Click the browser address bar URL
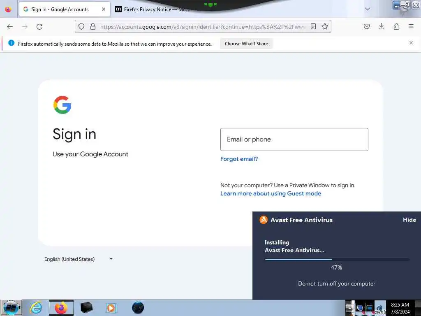Viewport: 421px width, 316px height. pyautogui.click(x=203, y=27)
